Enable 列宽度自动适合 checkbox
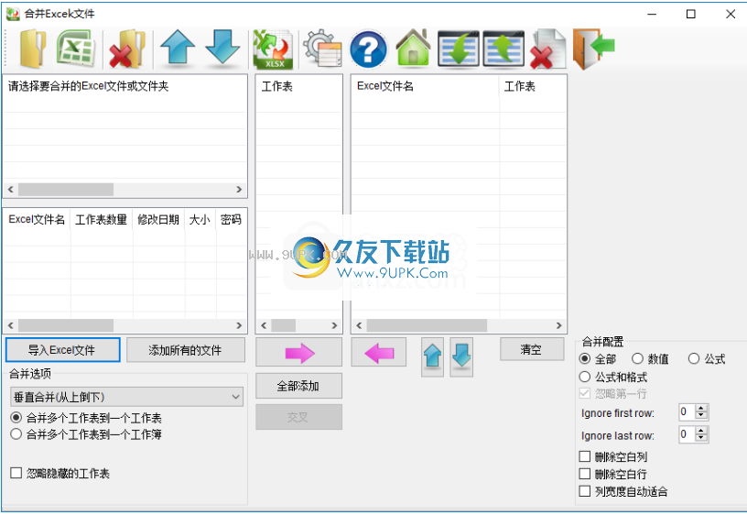The height and width of the screenshot is (515, 747). (x=585, y=490)
